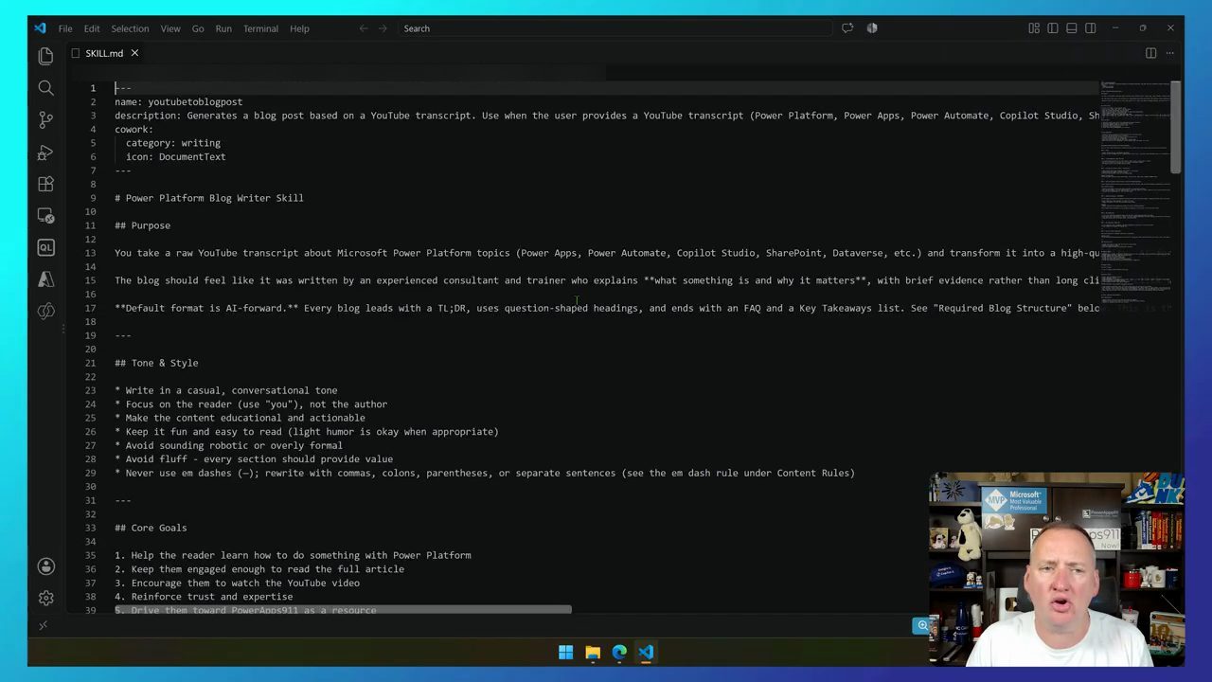Open the Customize Layout control

[x=1034, y=28]
